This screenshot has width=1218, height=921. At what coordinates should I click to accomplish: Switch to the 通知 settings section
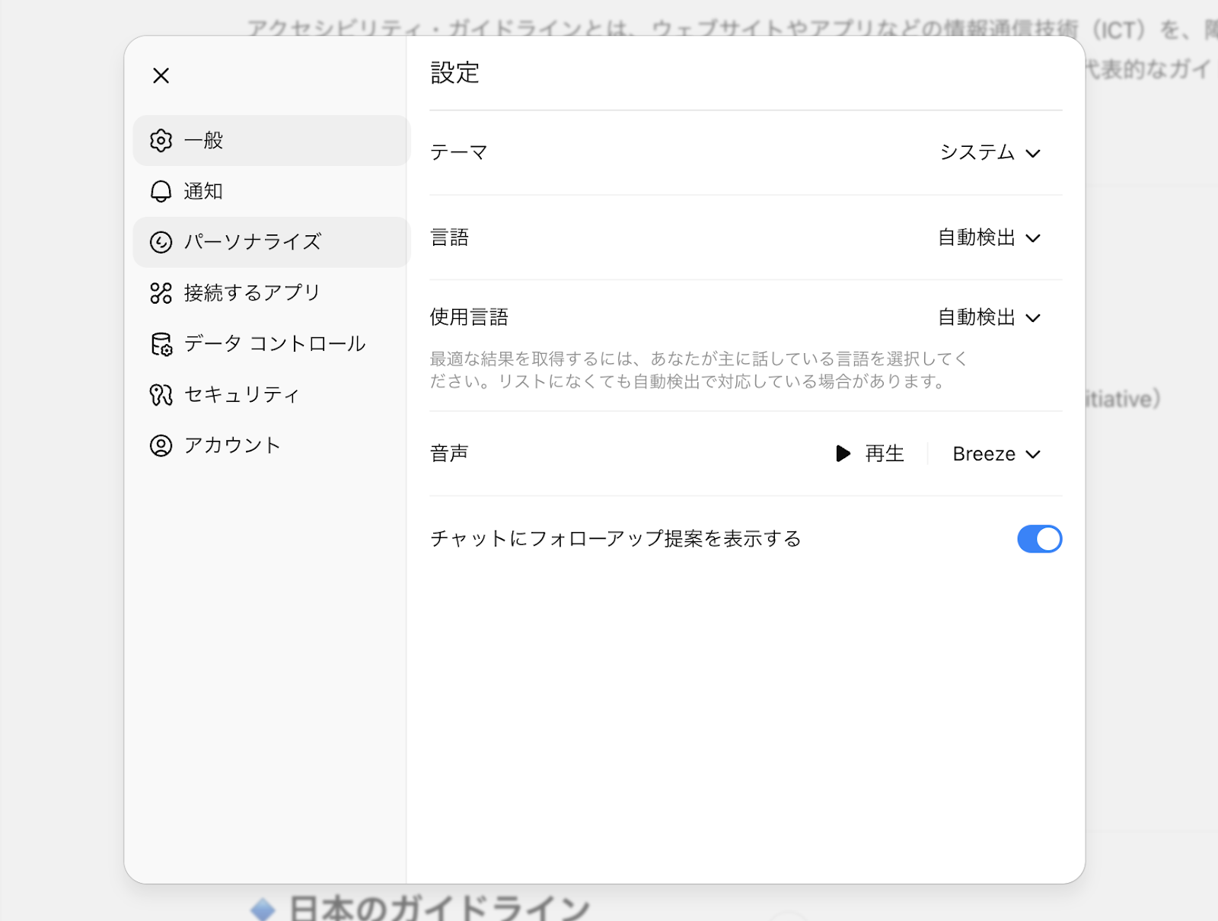point(202,191)
